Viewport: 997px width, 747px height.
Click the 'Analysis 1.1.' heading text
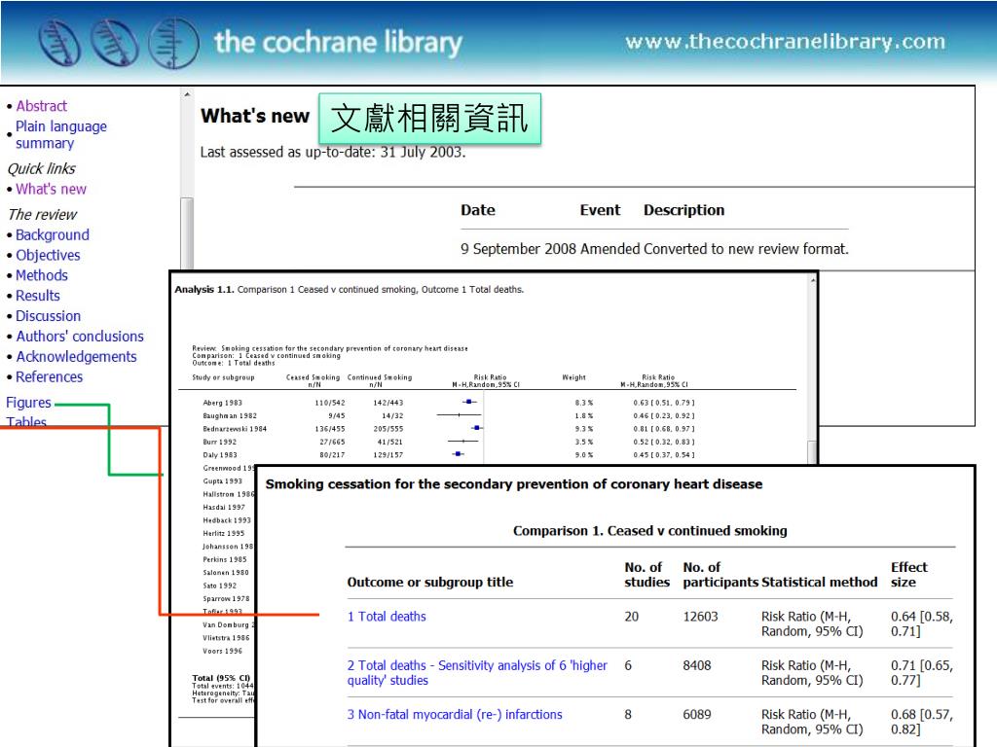click(204, 290)
